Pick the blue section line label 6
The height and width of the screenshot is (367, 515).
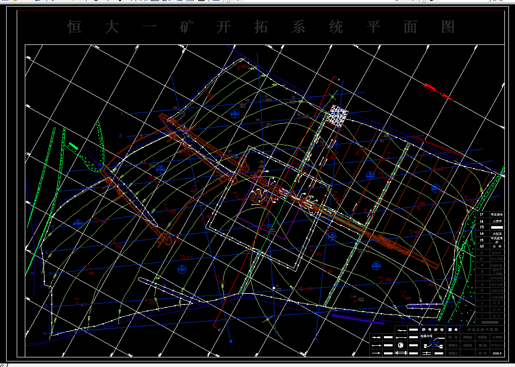click(47, 252)
